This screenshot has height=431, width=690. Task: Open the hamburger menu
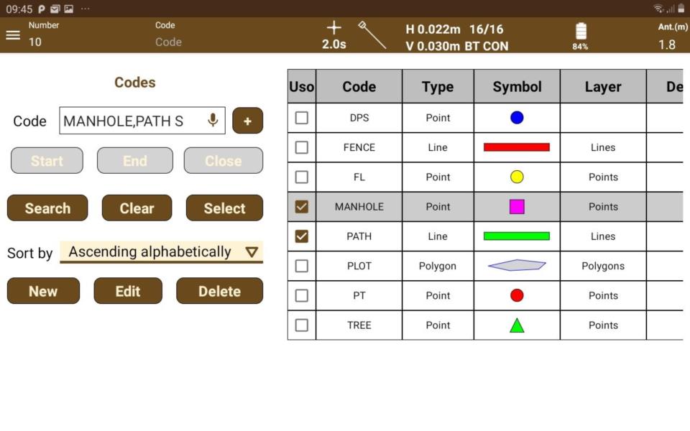pyautogui.click(x=13, y=35)
